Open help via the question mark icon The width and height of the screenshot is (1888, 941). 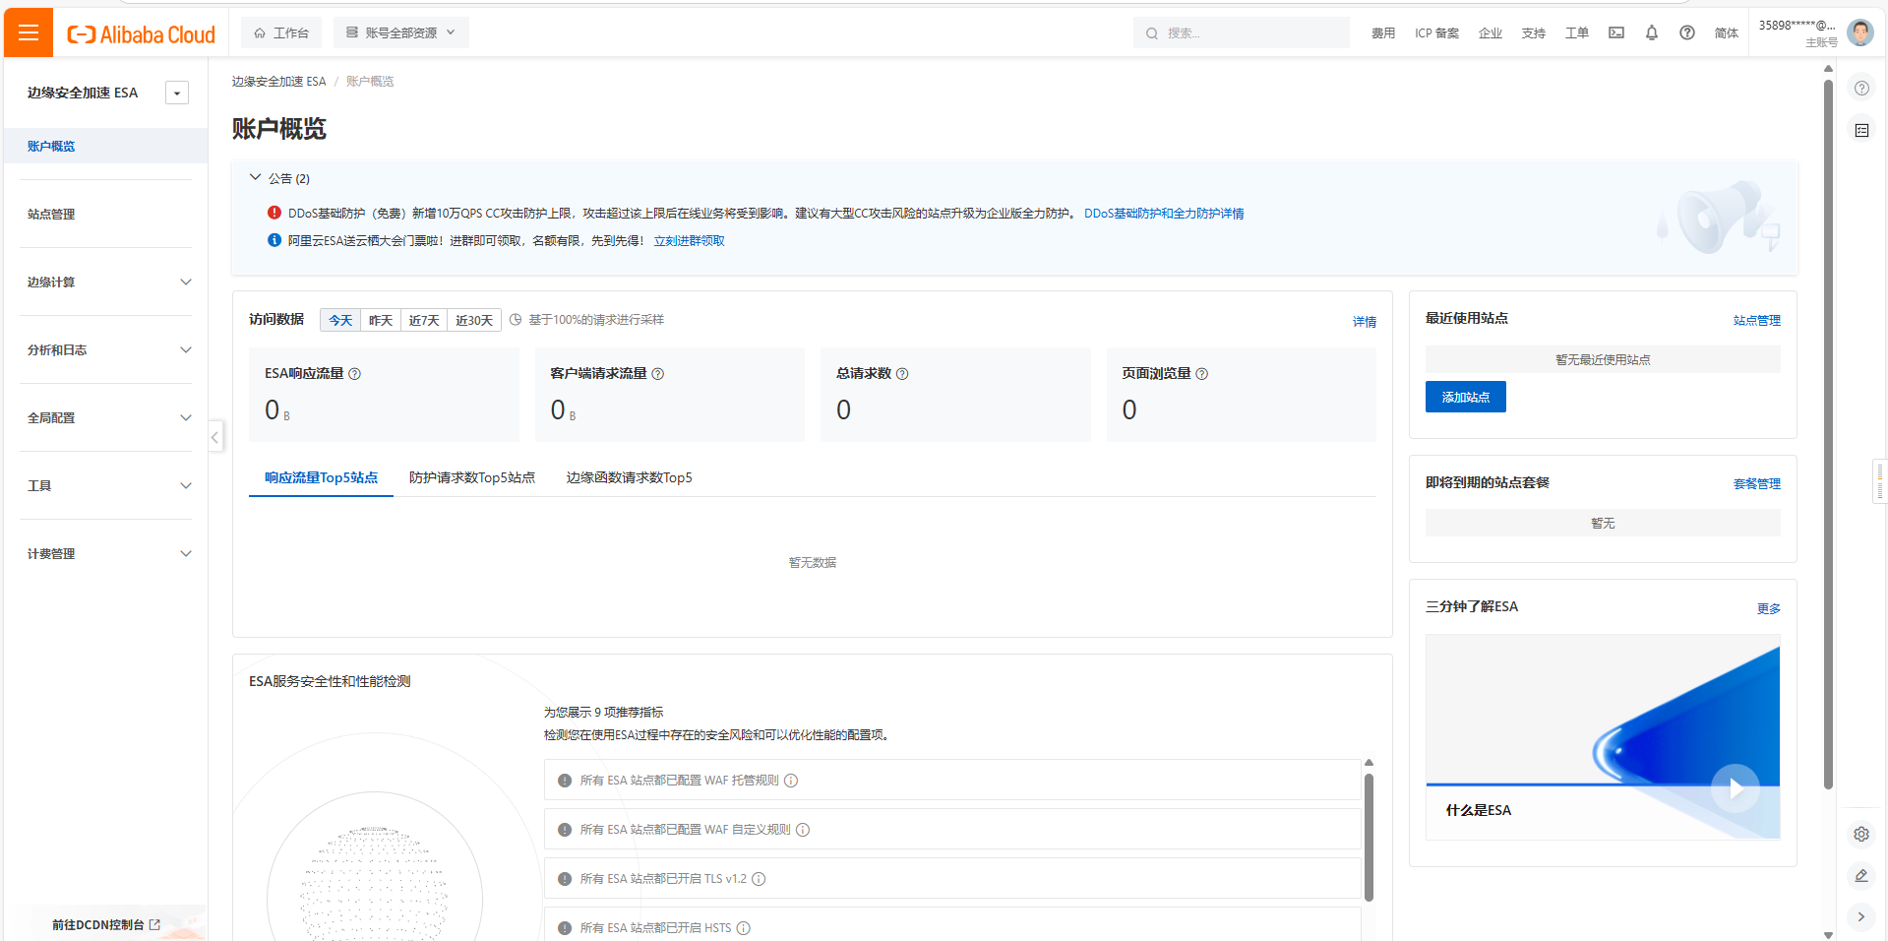pos(1686,32)
